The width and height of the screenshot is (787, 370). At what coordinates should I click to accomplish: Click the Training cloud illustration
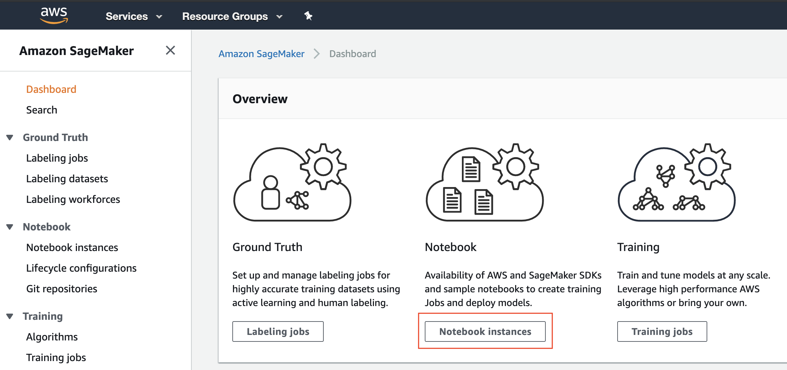[676, 182]
